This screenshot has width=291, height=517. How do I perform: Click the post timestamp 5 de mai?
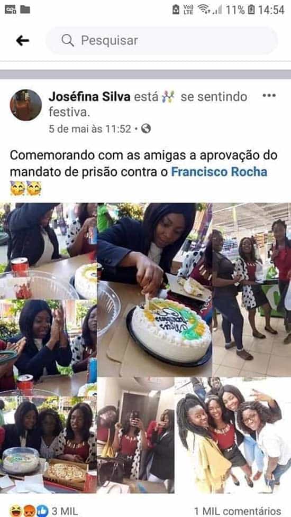point(90,129)
